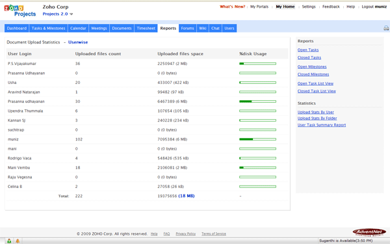Open the Privacy Policy link
390x244 pixels.
[x=185, y=234]
